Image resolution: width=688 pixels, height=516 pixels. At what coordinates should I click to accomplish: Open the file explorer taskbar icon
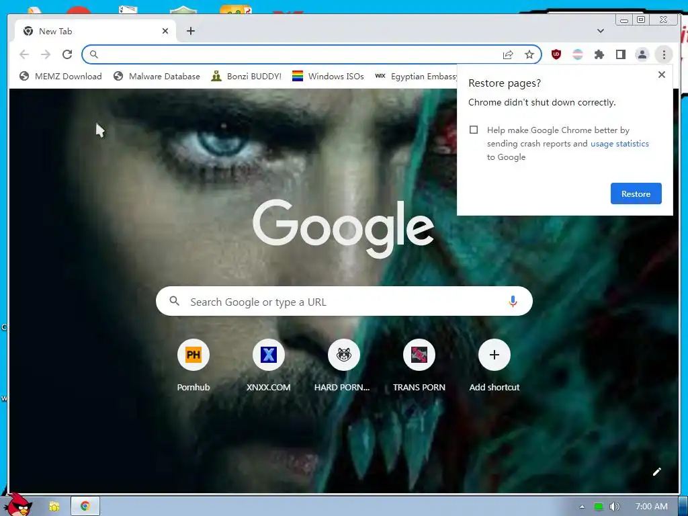54,507
